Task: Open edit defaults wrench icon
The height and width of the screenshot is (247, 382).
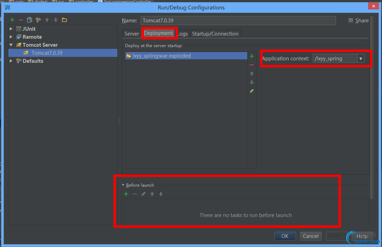Action: (38, 20)
